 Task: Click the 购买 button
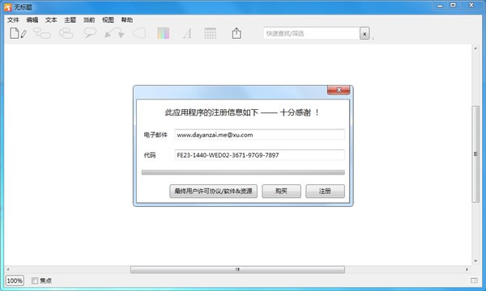click(281, 191)
